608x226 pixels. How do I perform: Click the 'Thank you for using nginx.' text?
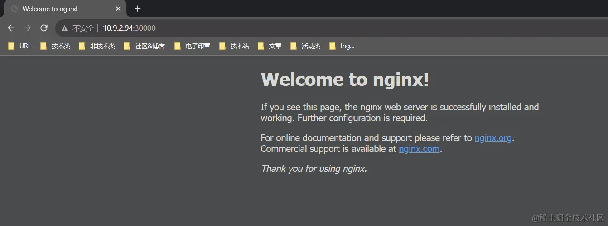314,169
